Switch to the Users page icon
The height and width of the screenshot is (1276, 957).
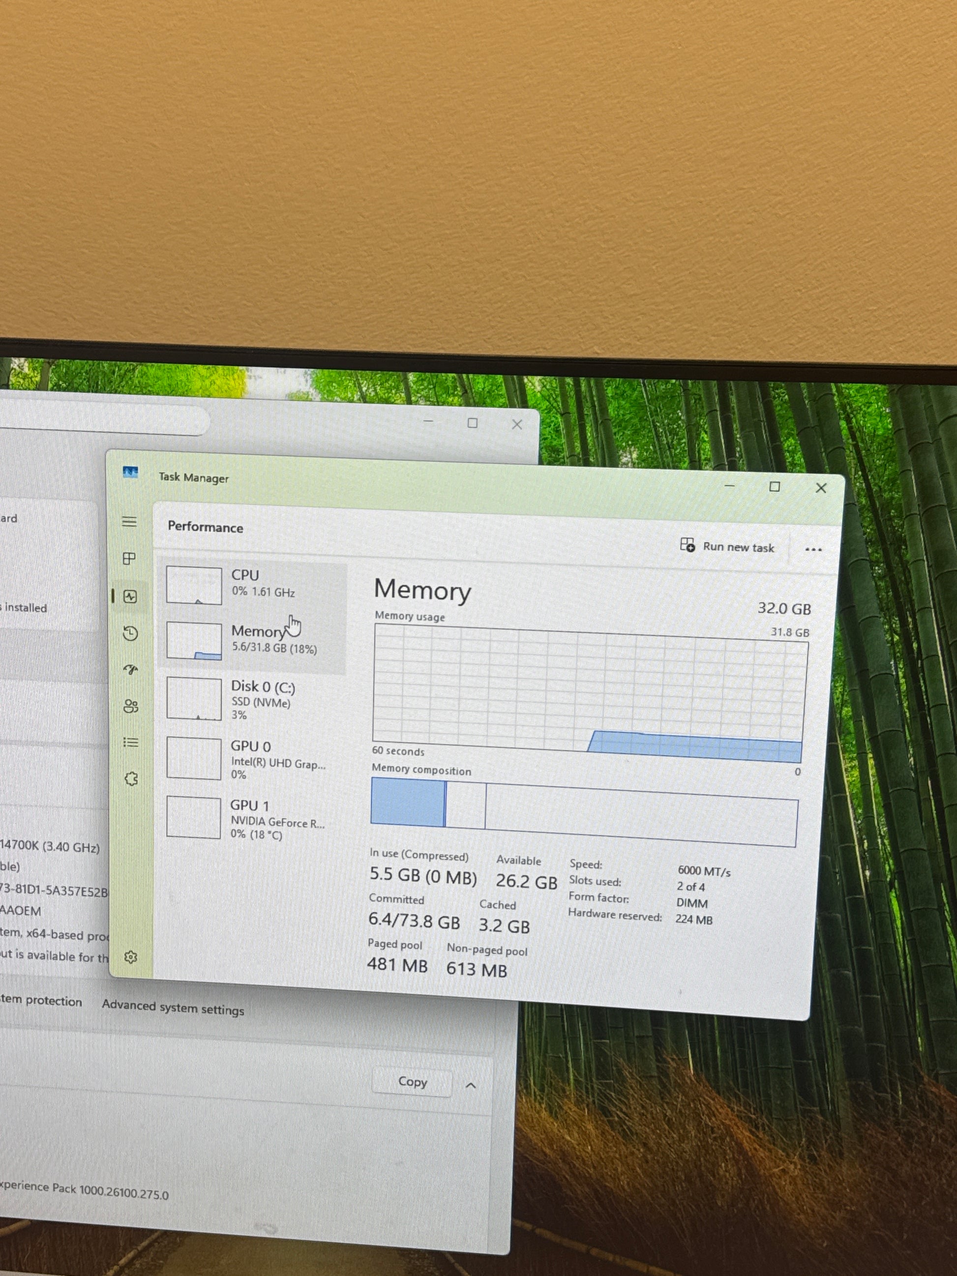[x=131, y=706]
